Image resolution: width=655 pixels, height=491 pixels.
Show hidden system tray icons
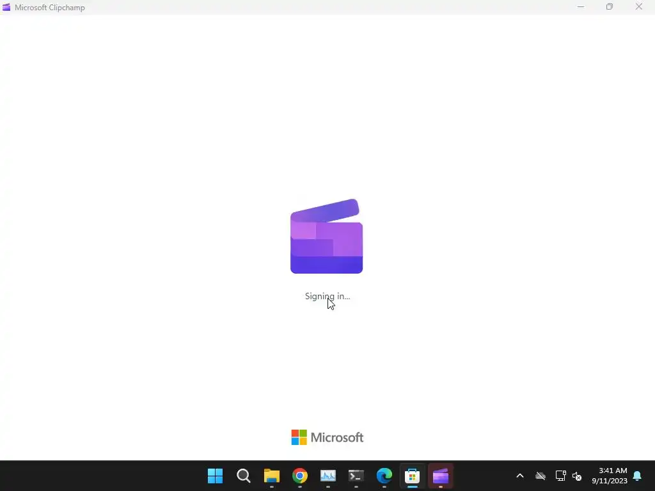click(x=520, y=476)
